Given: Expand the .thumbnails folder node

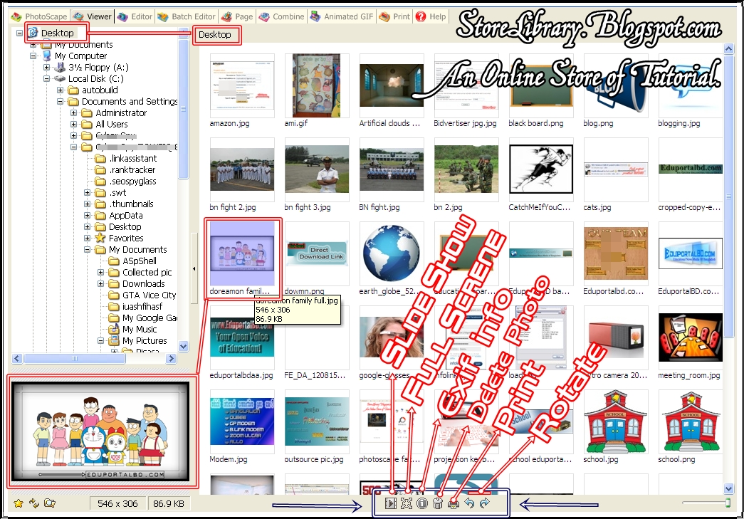Looking at the screenshot, I should click(x=87, y=204).
